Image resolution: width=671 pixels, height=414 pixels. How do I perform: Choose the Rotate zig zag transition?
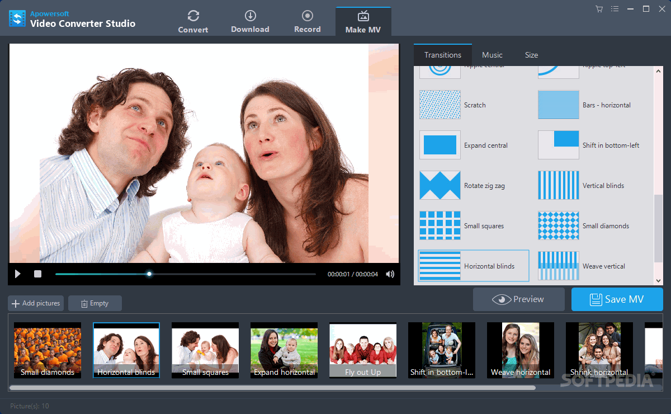click(440, 185)
